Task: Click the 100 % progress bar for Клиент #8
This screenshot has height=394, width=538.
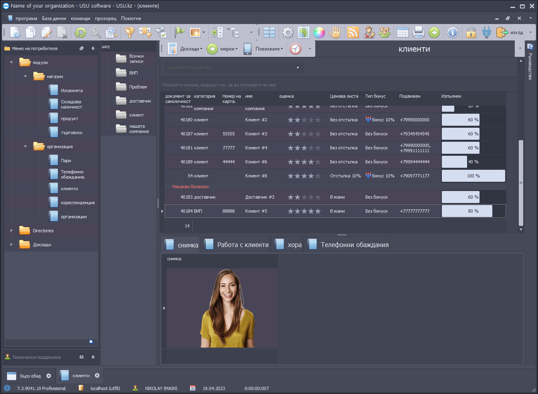Action: (x=473, y=176)
